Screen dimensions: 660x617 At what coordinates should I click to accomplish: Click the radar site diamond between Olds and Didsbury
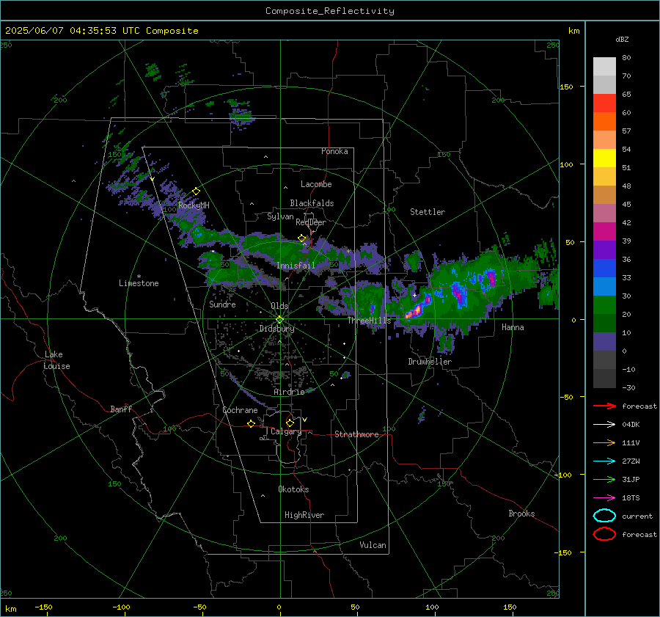pos(279,320)
